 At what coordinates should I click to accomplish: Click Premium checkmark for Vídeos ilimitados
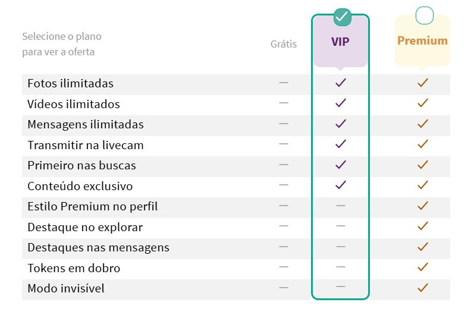[423, 103]
